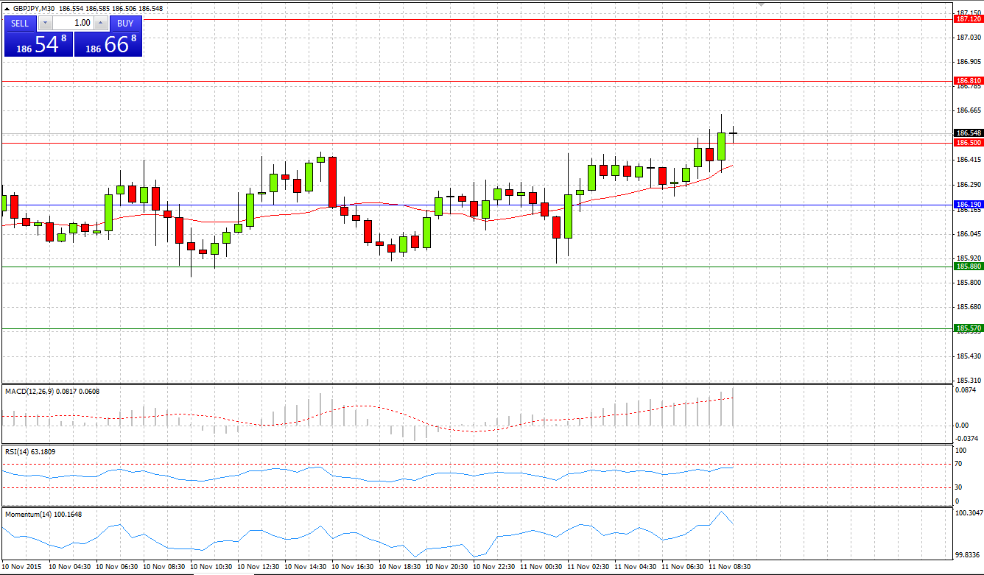
Task: Increase trade volume with the up arrow
Action: click(x=101, y=23)
